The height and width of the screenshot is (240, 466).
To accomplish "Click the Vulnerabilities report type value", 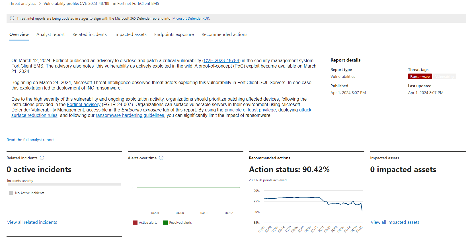I will click(x=343, y=77).
